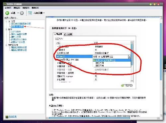Click the green Back arrow icon
The image size is (166, 123).
7,13
